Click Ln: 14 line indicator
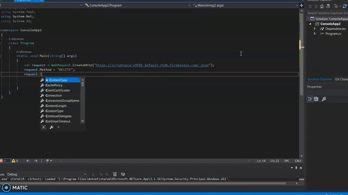This screenshot has width=348, height=195. pos(261,161)
